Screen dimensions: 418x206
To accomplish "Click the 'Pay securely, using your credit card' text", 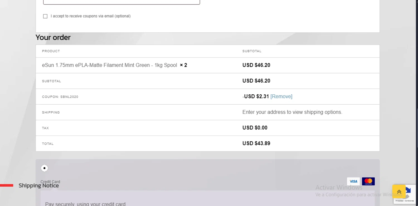I will [85, 204].
